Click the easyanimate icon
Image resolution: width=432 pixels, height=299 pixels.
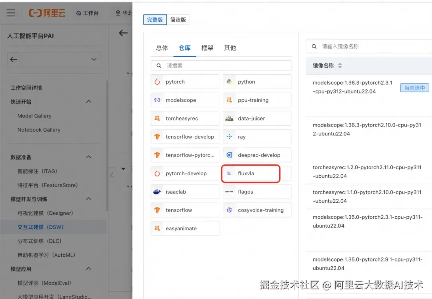click(x=157, y=228)
